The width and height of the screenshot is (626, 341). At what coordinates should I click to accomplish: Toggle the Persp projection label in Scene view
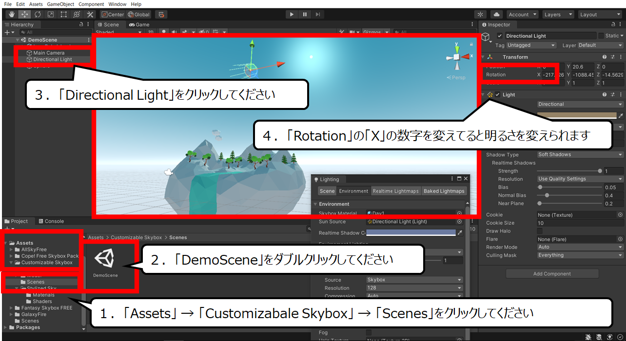(x=456, y=77)
